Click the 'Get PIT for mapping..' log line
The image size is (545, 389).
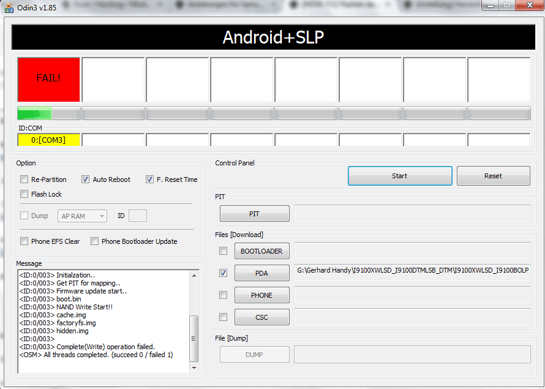click(70, 283)
